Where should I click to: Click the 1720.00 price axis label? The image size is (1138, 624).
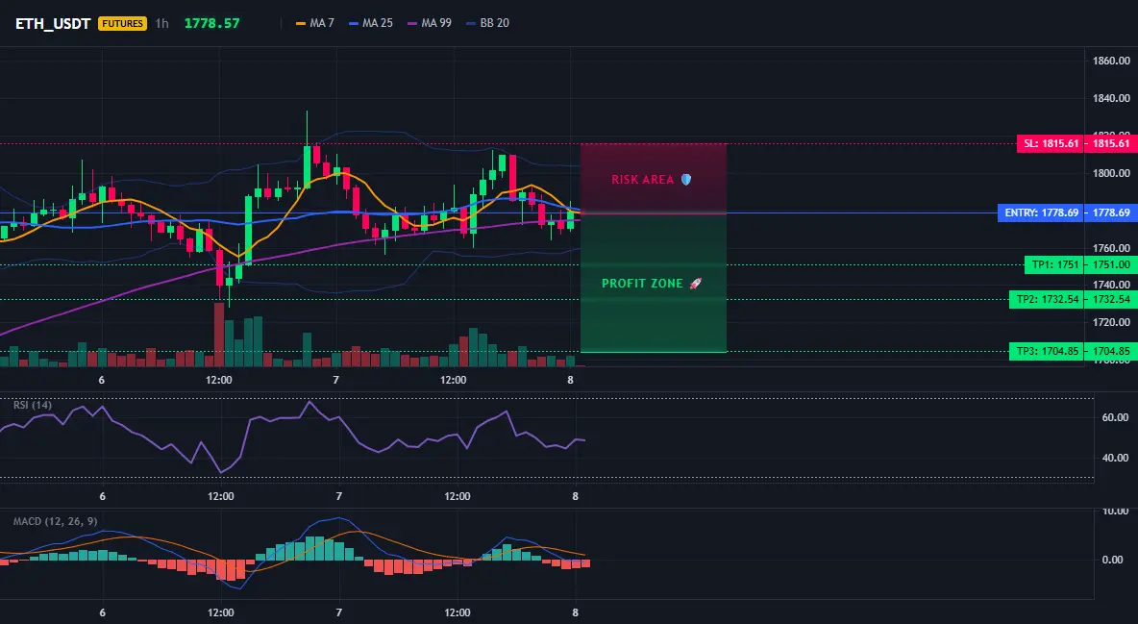pyautogui.click(x=1111, y=322)
